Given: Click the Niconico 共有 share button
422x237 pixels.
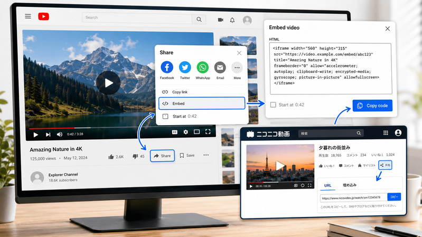Looking at the screenshot, I should 385,165.
